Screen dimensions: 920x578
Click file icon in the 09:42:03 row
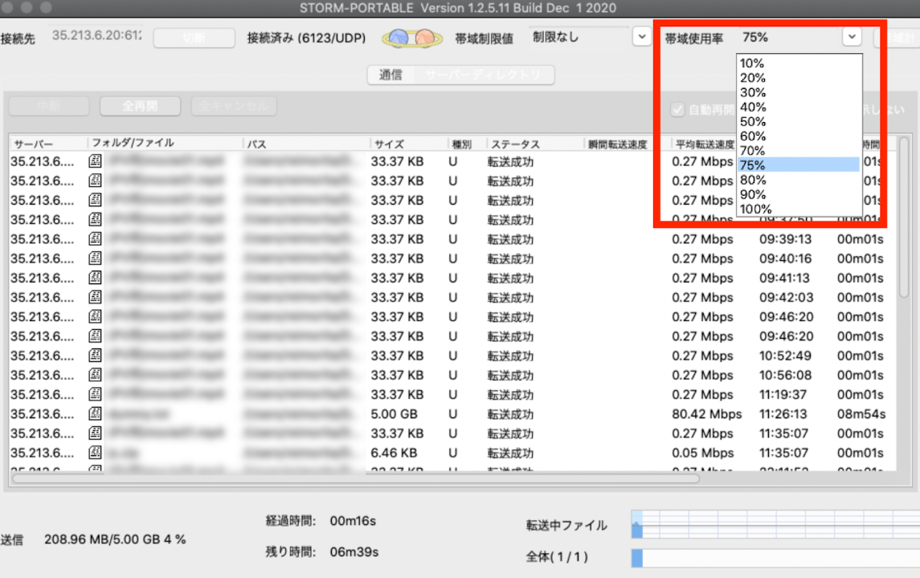click(95, 296)
